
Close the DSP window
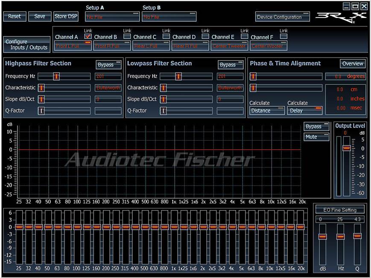click(x=364, y=6)
